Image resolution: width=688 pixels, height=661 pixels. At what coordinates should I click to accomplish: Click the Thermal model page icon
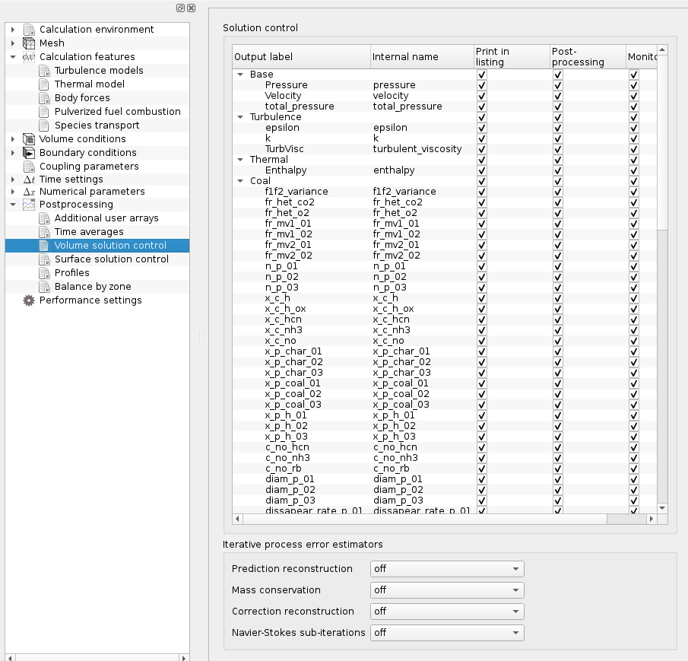click(x=44, y=84)
